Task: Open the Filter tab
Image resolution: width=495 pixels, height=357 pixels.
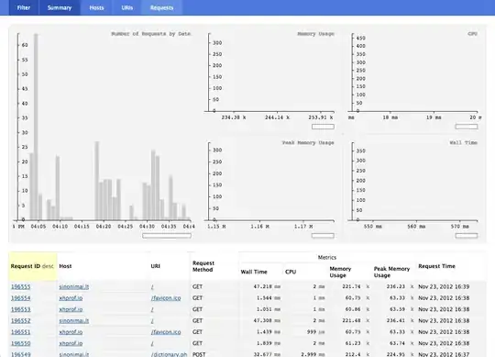Action: (x=24, y=7)
